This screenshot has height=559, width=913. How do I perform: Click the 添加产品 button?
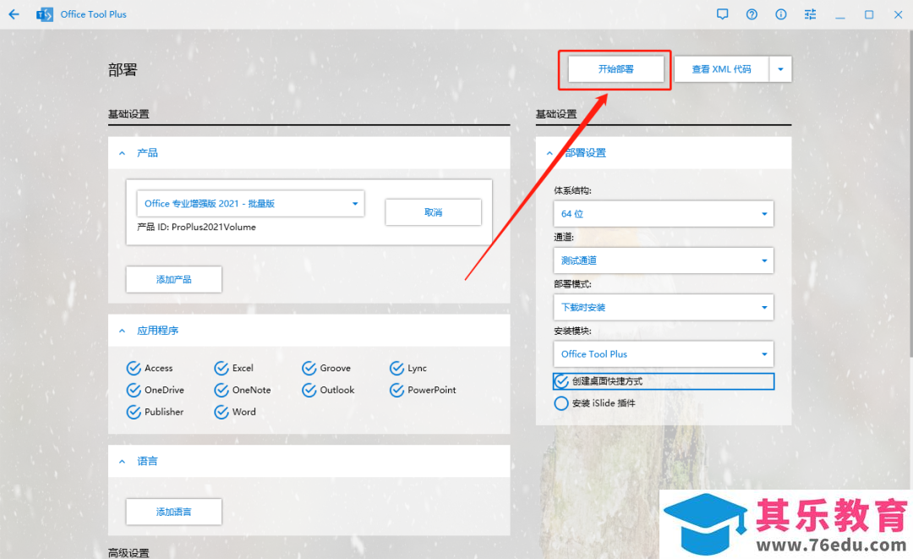pos(173,279)
